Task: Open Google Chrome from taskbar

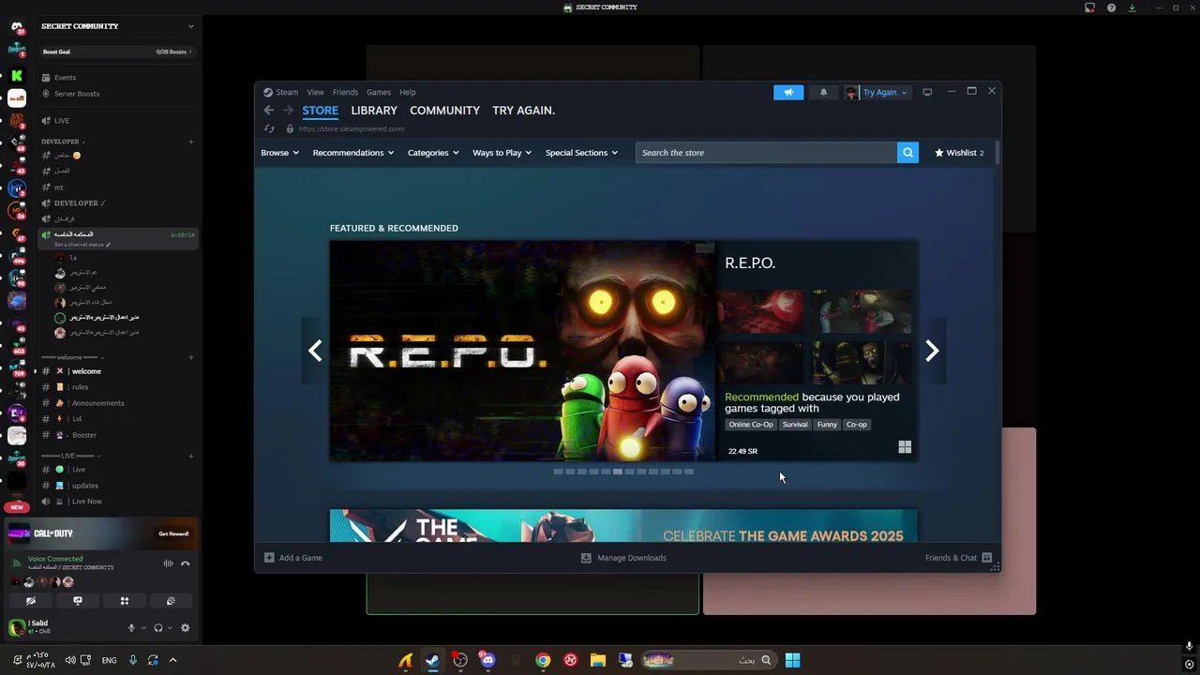Action: point(543,660)
